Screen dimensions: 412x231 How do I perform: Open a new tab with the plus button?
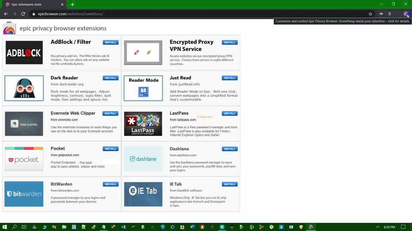pyautogui.click(x=72, y=4)
